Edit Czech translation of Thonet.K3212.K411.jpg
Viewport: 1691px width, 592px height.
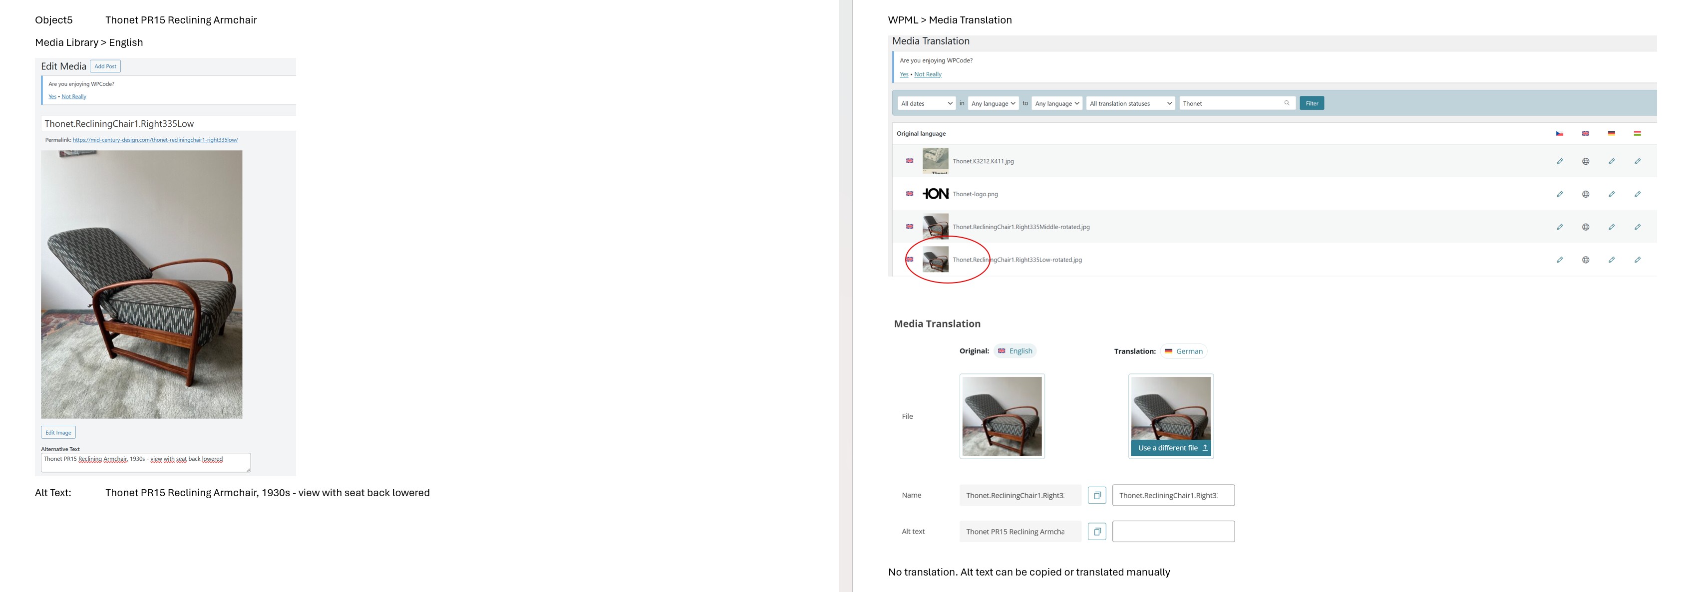(x=1559, y=161)
